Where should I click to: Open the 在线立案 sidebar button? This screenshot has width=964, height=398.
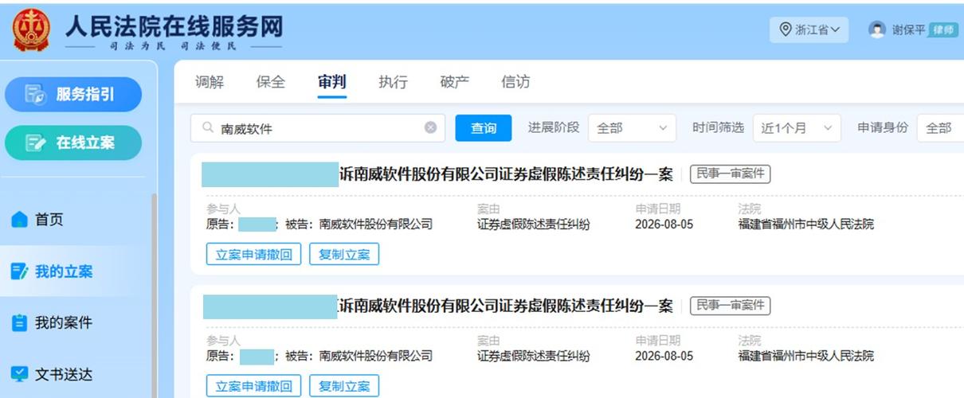[73, 142]
